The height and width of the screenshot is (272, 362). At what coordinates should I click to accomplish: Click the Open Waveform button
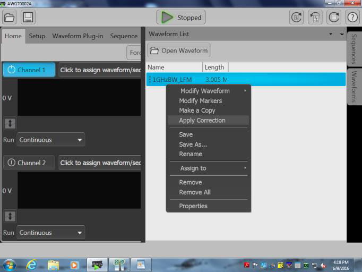click(x=179, y=50)
